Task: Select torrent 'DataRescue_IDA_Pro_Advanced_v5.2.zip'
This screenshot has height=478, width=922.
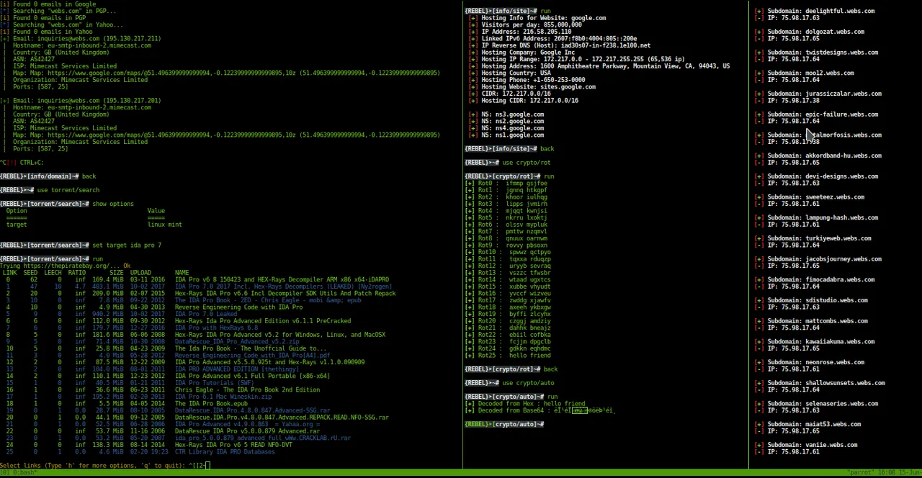Action: 237,342
